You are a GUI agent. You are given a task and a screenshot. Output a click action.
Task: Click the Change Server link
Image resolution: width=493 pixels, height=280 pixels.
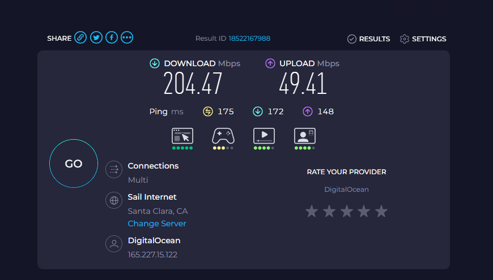157,223
